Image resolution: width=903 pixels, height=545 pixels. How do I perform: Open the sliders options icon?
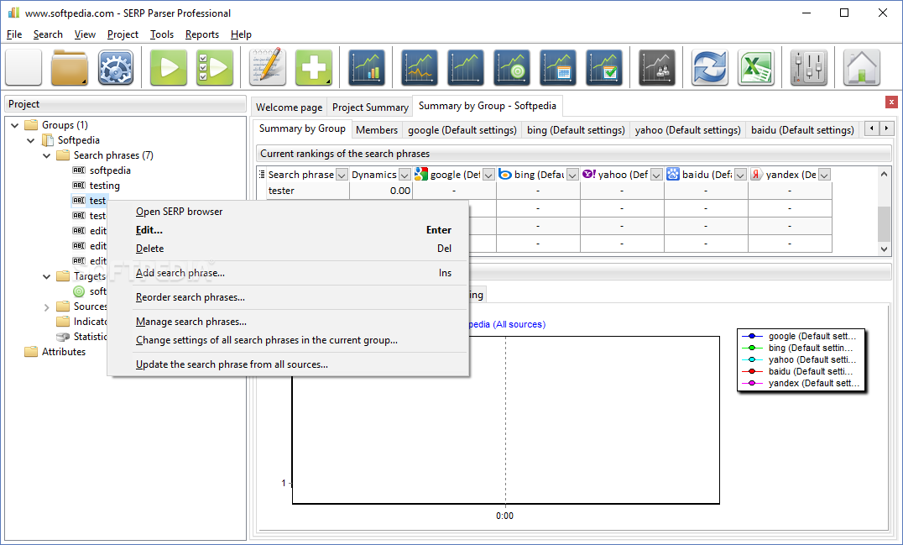pyautogui.click(x=808, y=67)
